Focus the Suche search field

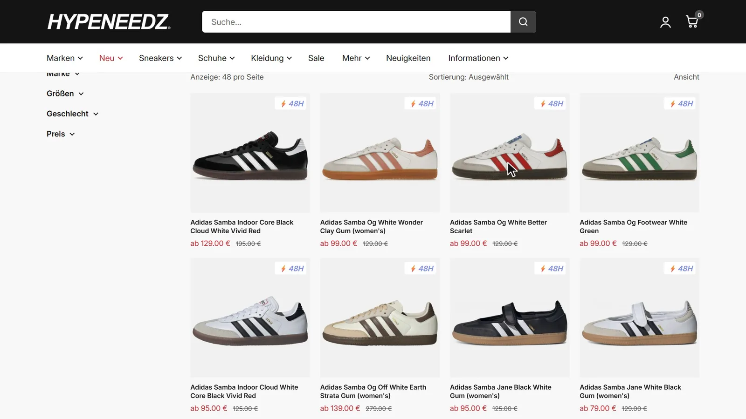(x=356, y=22)
